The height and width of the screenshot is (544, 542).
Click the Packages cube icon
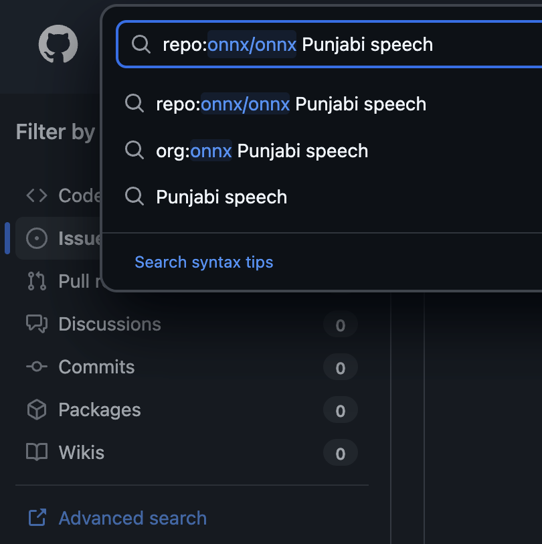coord(36,410)
